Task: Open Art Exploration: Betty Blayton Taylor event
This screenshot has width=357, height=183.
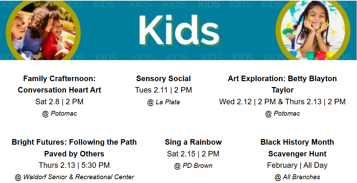Action: [x=282, y=84]
